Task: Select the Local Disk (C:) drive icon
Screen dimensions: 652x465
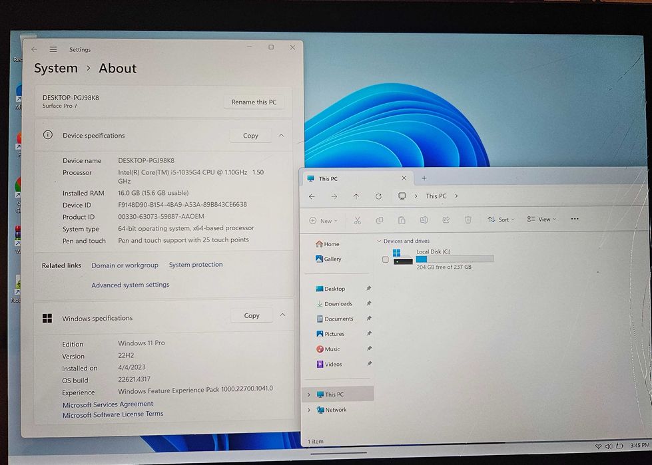Action: [x=402, y=257]
